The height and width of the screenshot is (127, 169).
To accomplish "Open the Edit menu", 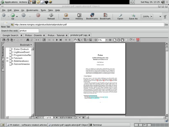I will point(9,10).
